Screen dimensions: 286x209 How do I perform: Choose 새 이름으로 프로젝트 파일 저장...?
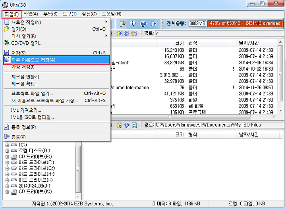(56, 100)
